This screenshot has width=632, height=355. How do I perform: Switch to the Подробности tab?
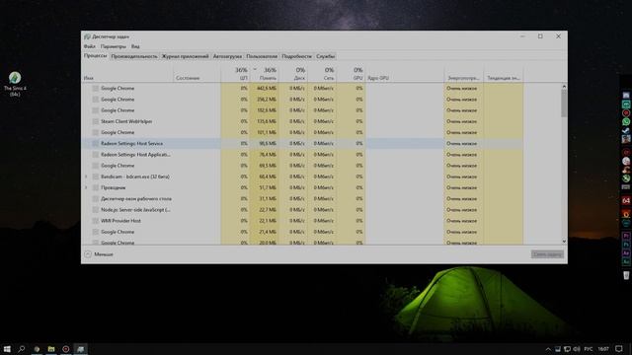pos(296,56)
